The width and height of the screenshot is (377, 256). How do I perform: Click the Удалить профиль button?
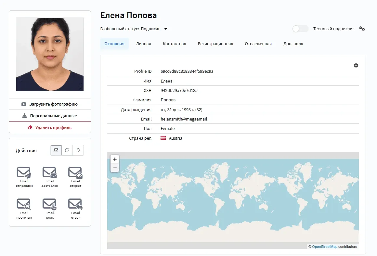50,127
